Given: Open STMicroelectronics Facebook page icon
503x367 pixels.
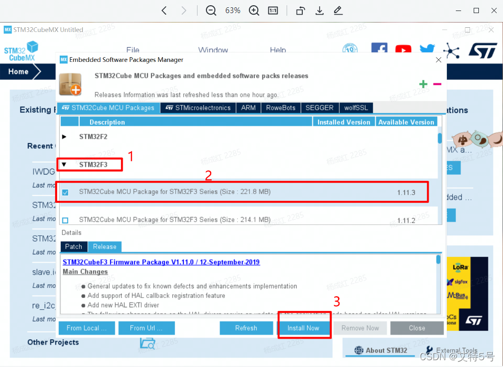Looking at the screenshot, I should (379, 48).
